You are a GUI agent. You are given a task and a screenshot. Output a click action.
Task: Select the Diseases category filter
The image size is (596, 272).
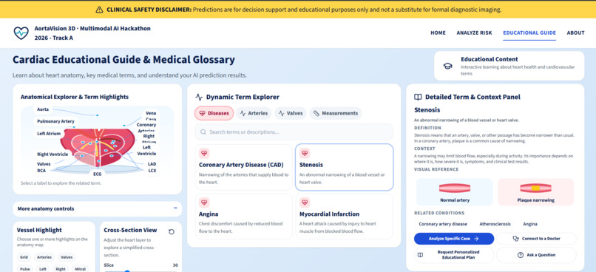click(x=214, y=113)
